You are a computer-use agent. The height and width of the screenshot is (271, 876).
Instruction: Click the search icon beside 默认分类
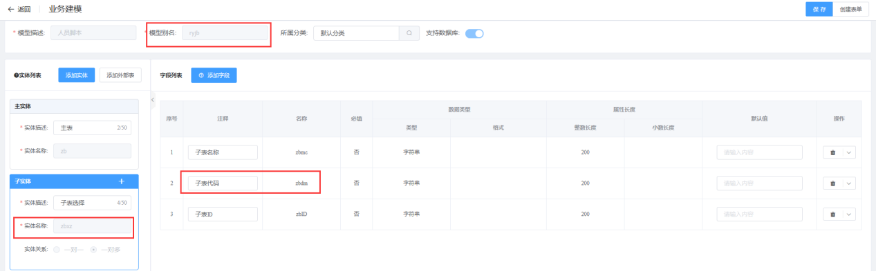pos(409,33)
